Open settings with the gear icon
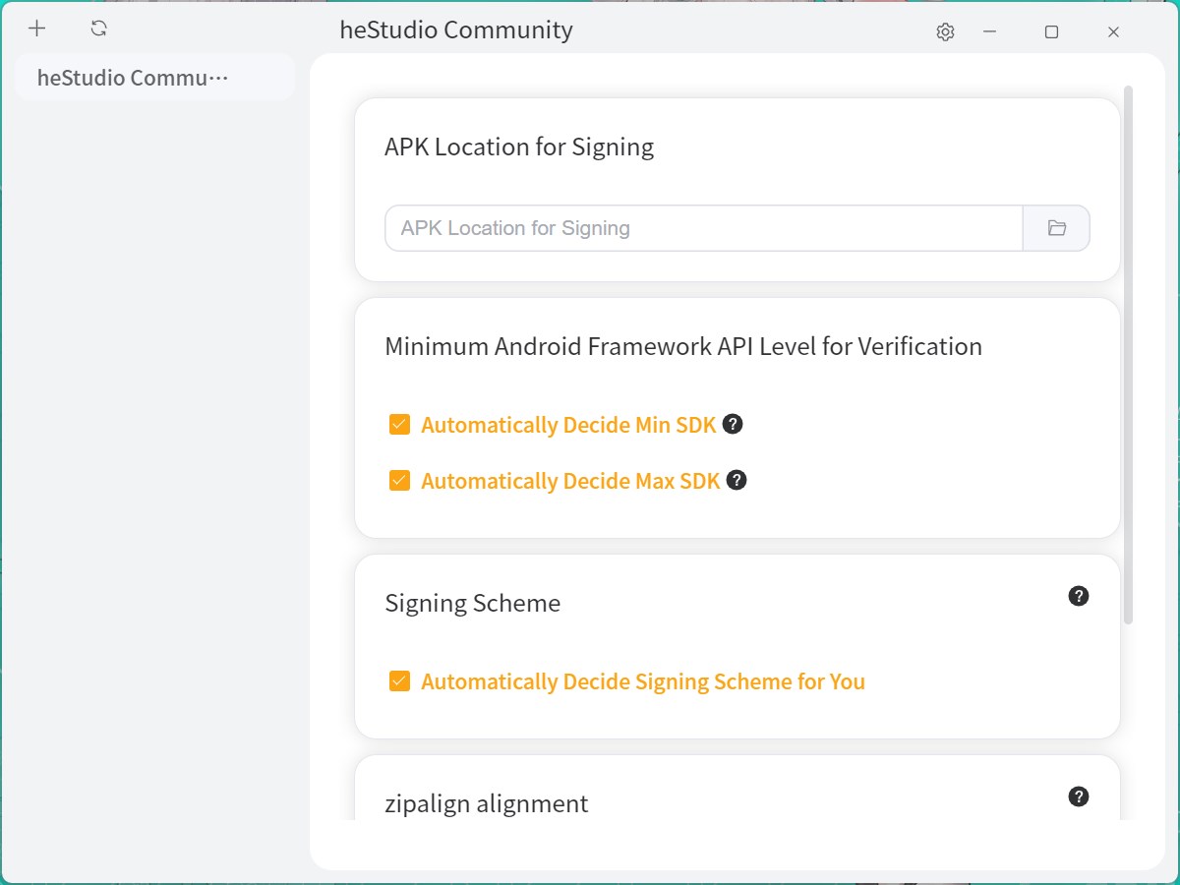The image size is (1180, 885). (945, 32)
